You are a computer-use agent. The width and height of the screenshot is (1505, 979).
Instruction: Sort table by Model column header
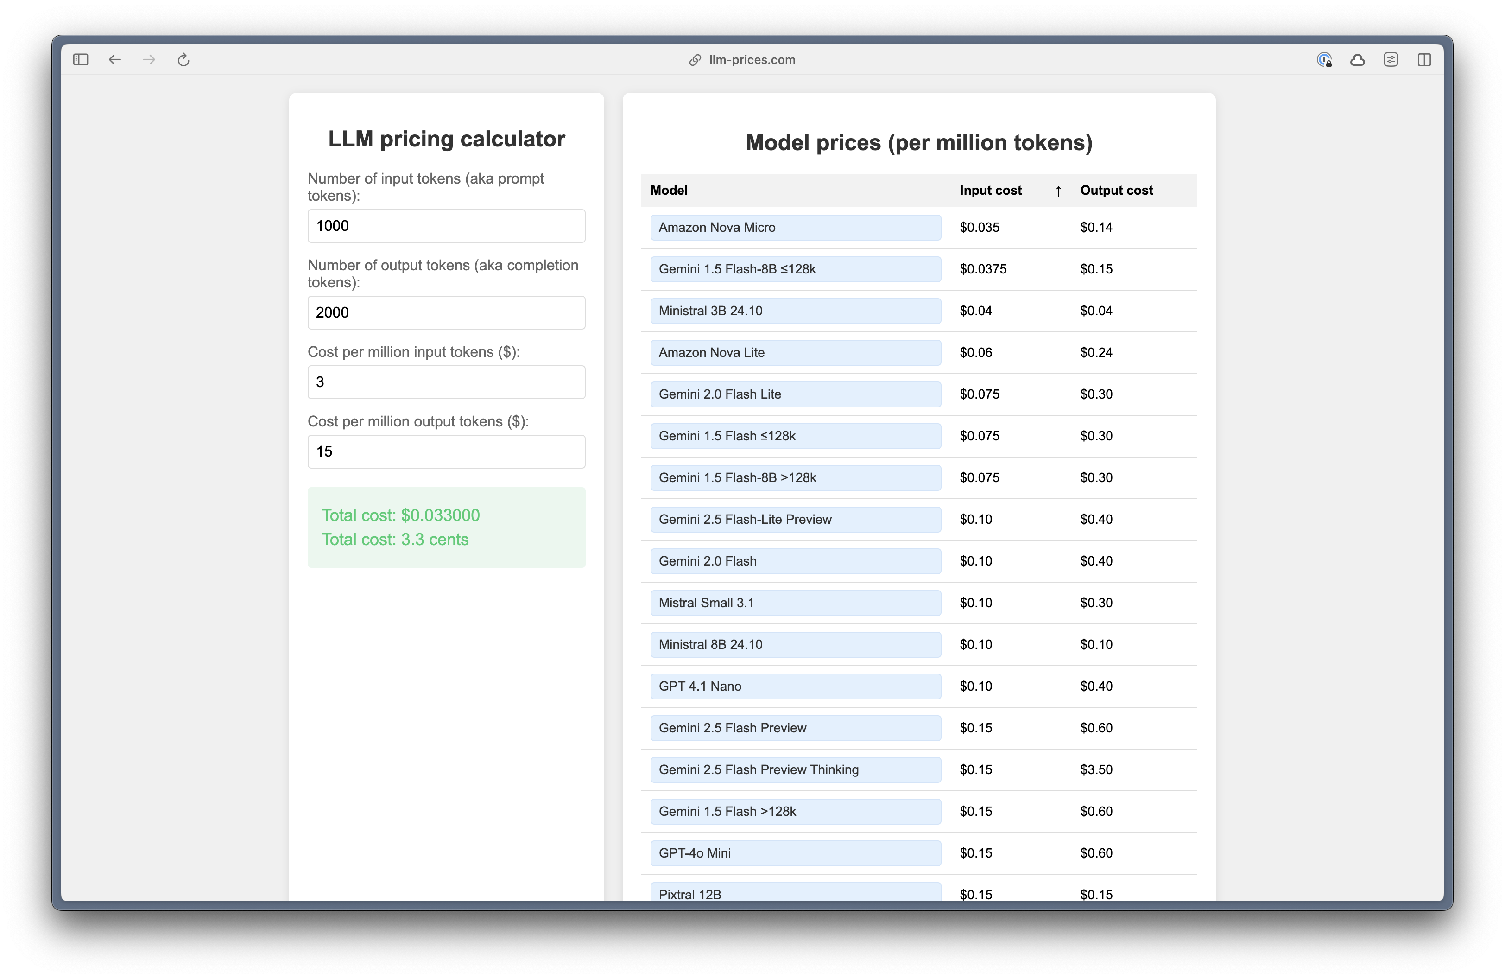[x=669, y=191]
